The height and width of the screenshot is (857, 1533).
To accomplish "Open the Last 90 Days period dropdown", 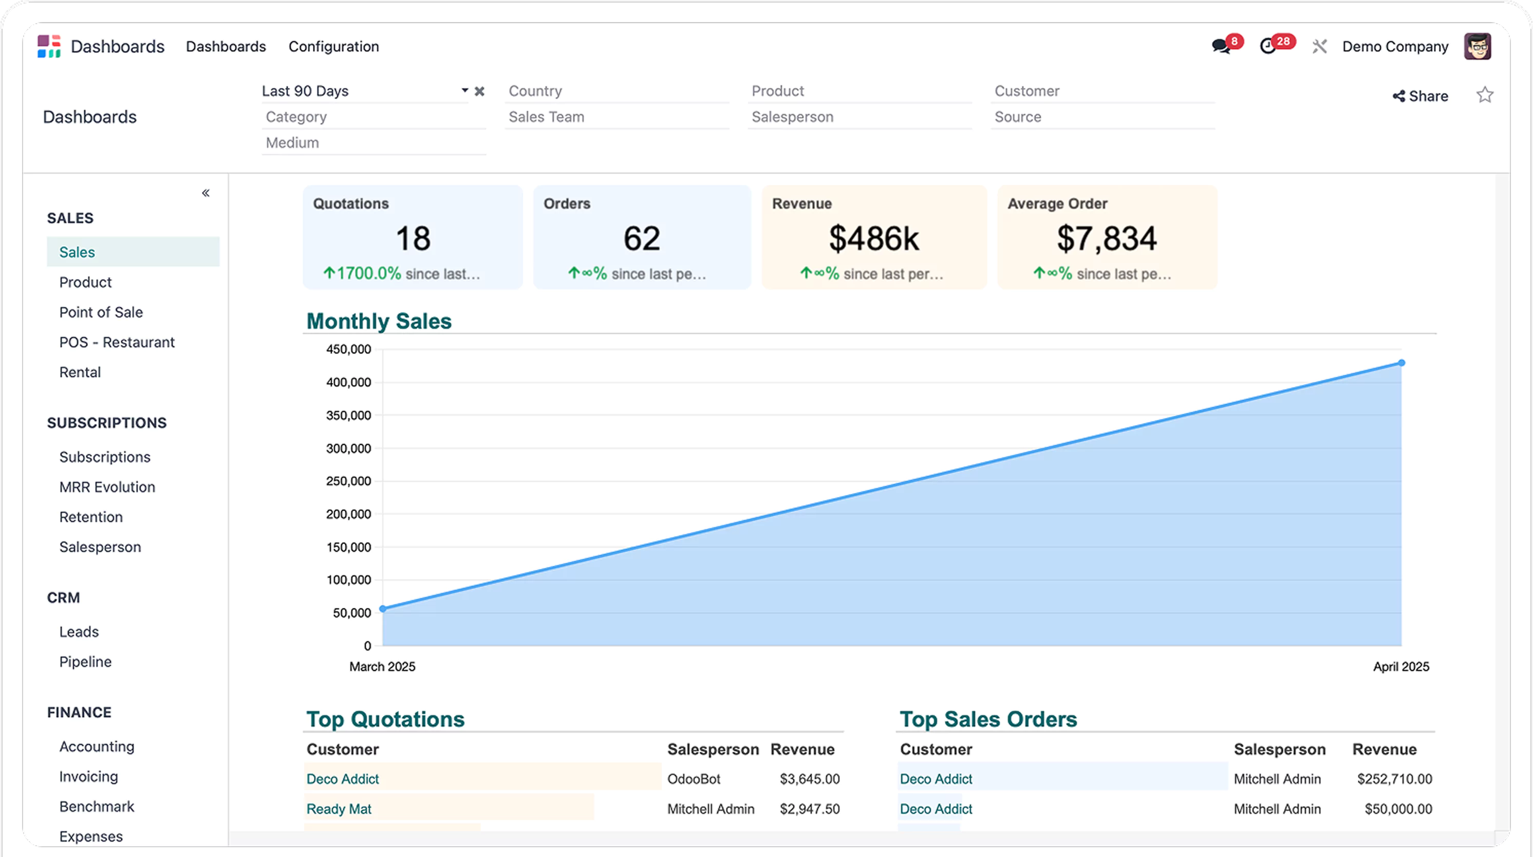I will [465, 90].
